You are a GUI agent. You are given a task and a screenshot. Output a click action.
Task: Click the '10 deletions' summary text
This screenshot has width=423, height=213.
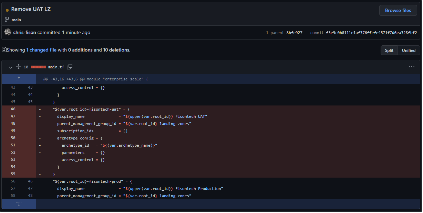(116, 50)
